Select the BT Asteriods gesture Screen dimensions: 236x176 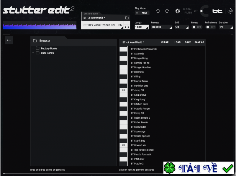[137, 54]
